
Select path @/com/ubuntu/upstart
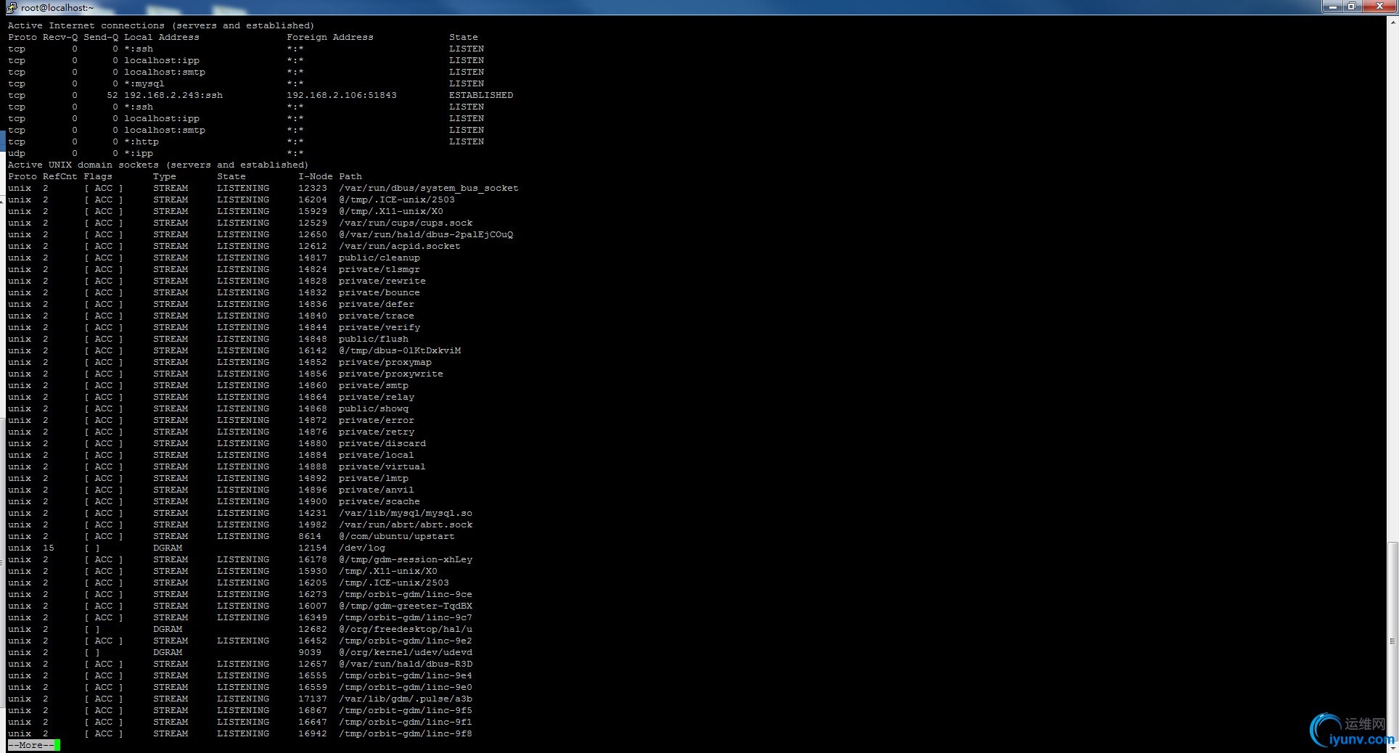tap(397, 536)
